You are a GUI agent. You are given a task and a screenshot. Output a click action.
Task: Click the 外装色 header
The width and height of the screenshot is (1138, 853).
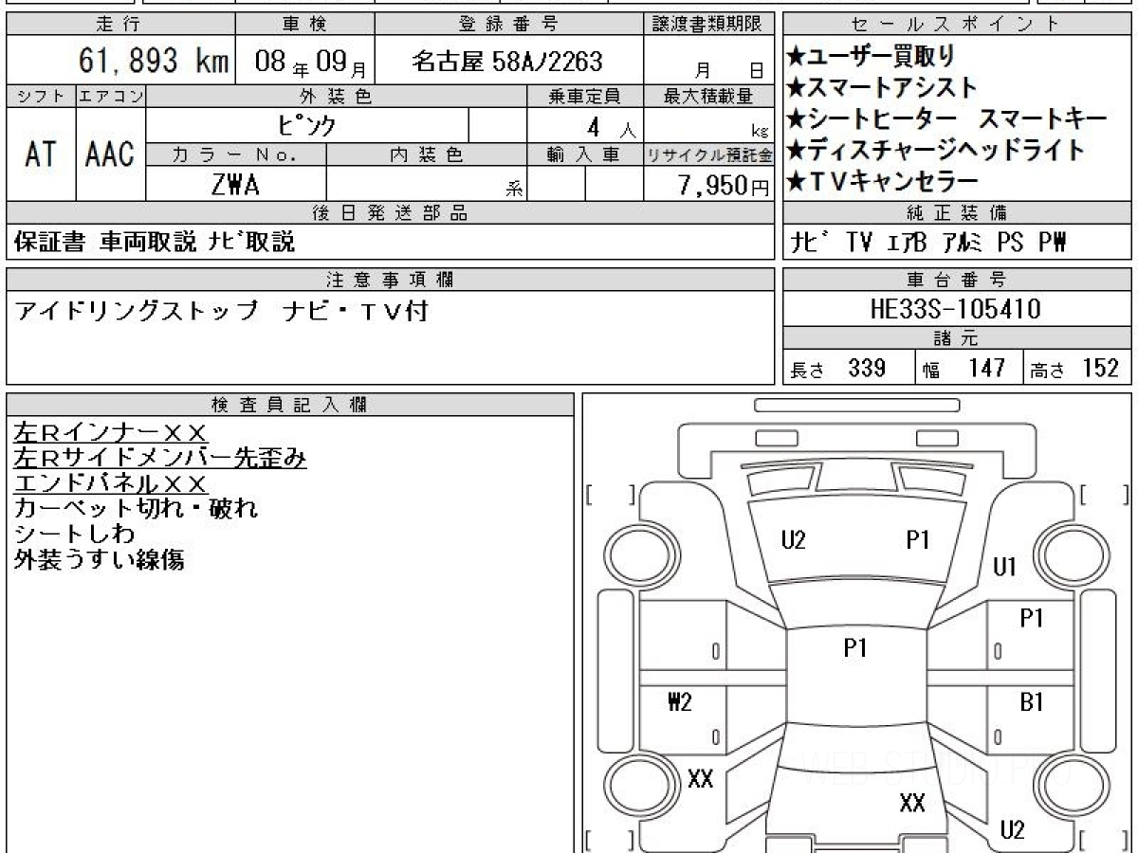[336, 97]
